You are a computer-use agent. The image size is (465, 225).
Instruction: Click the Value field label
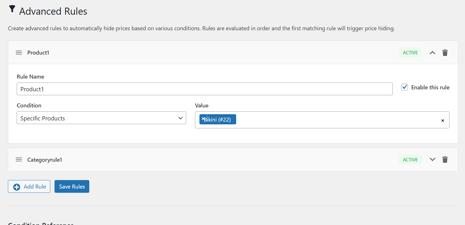[x=202, y=105]
